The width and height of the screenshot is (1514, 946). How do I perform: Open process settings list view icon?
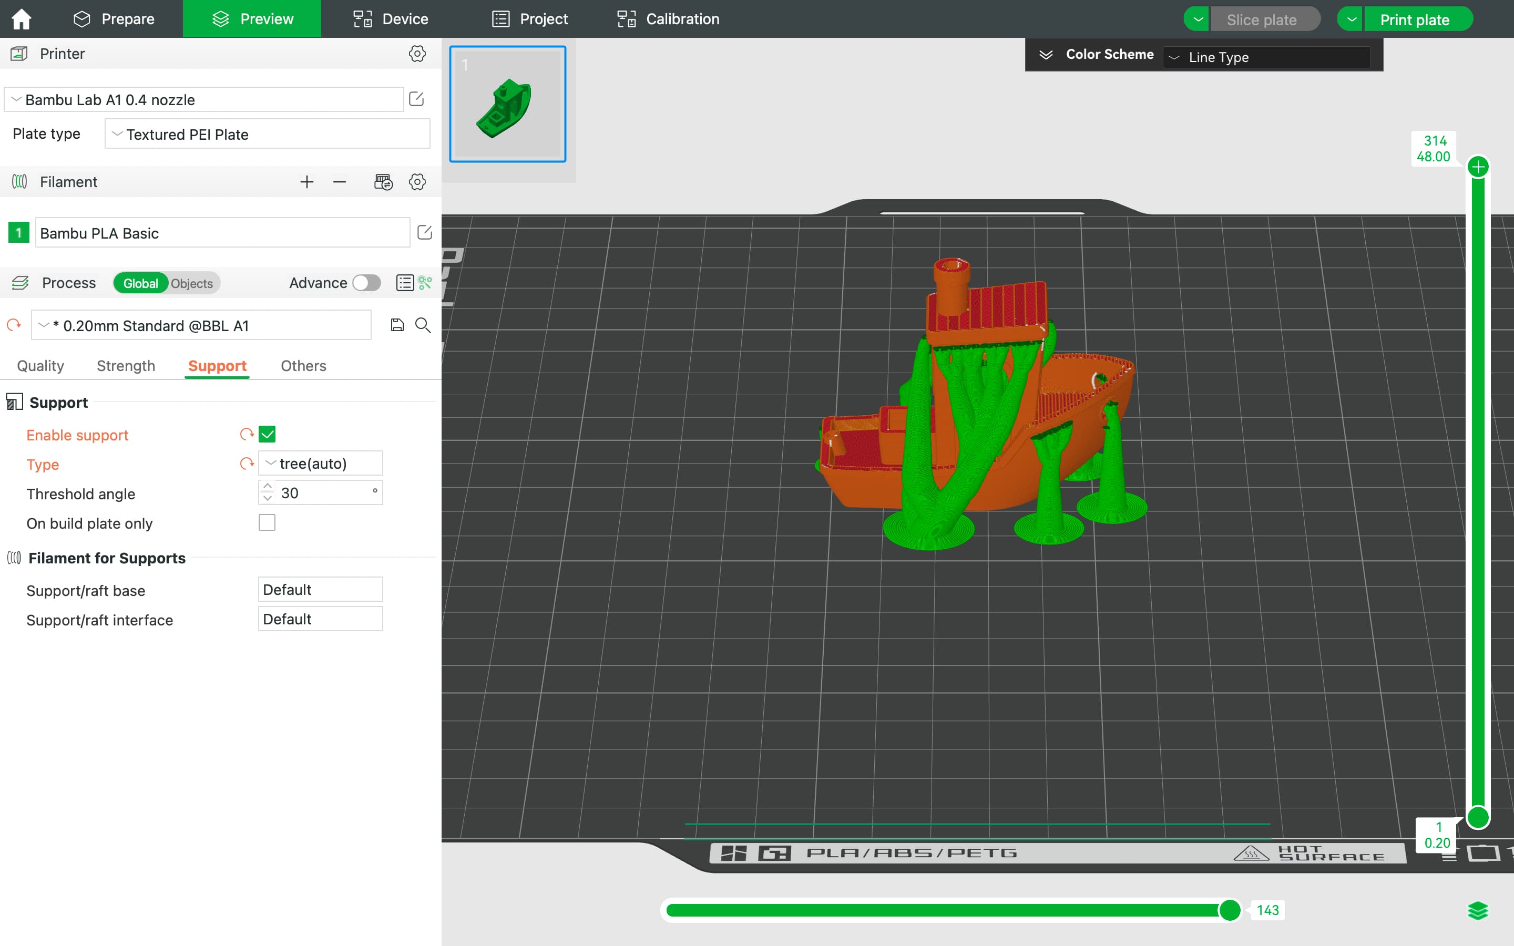click(x=405, y=283)
